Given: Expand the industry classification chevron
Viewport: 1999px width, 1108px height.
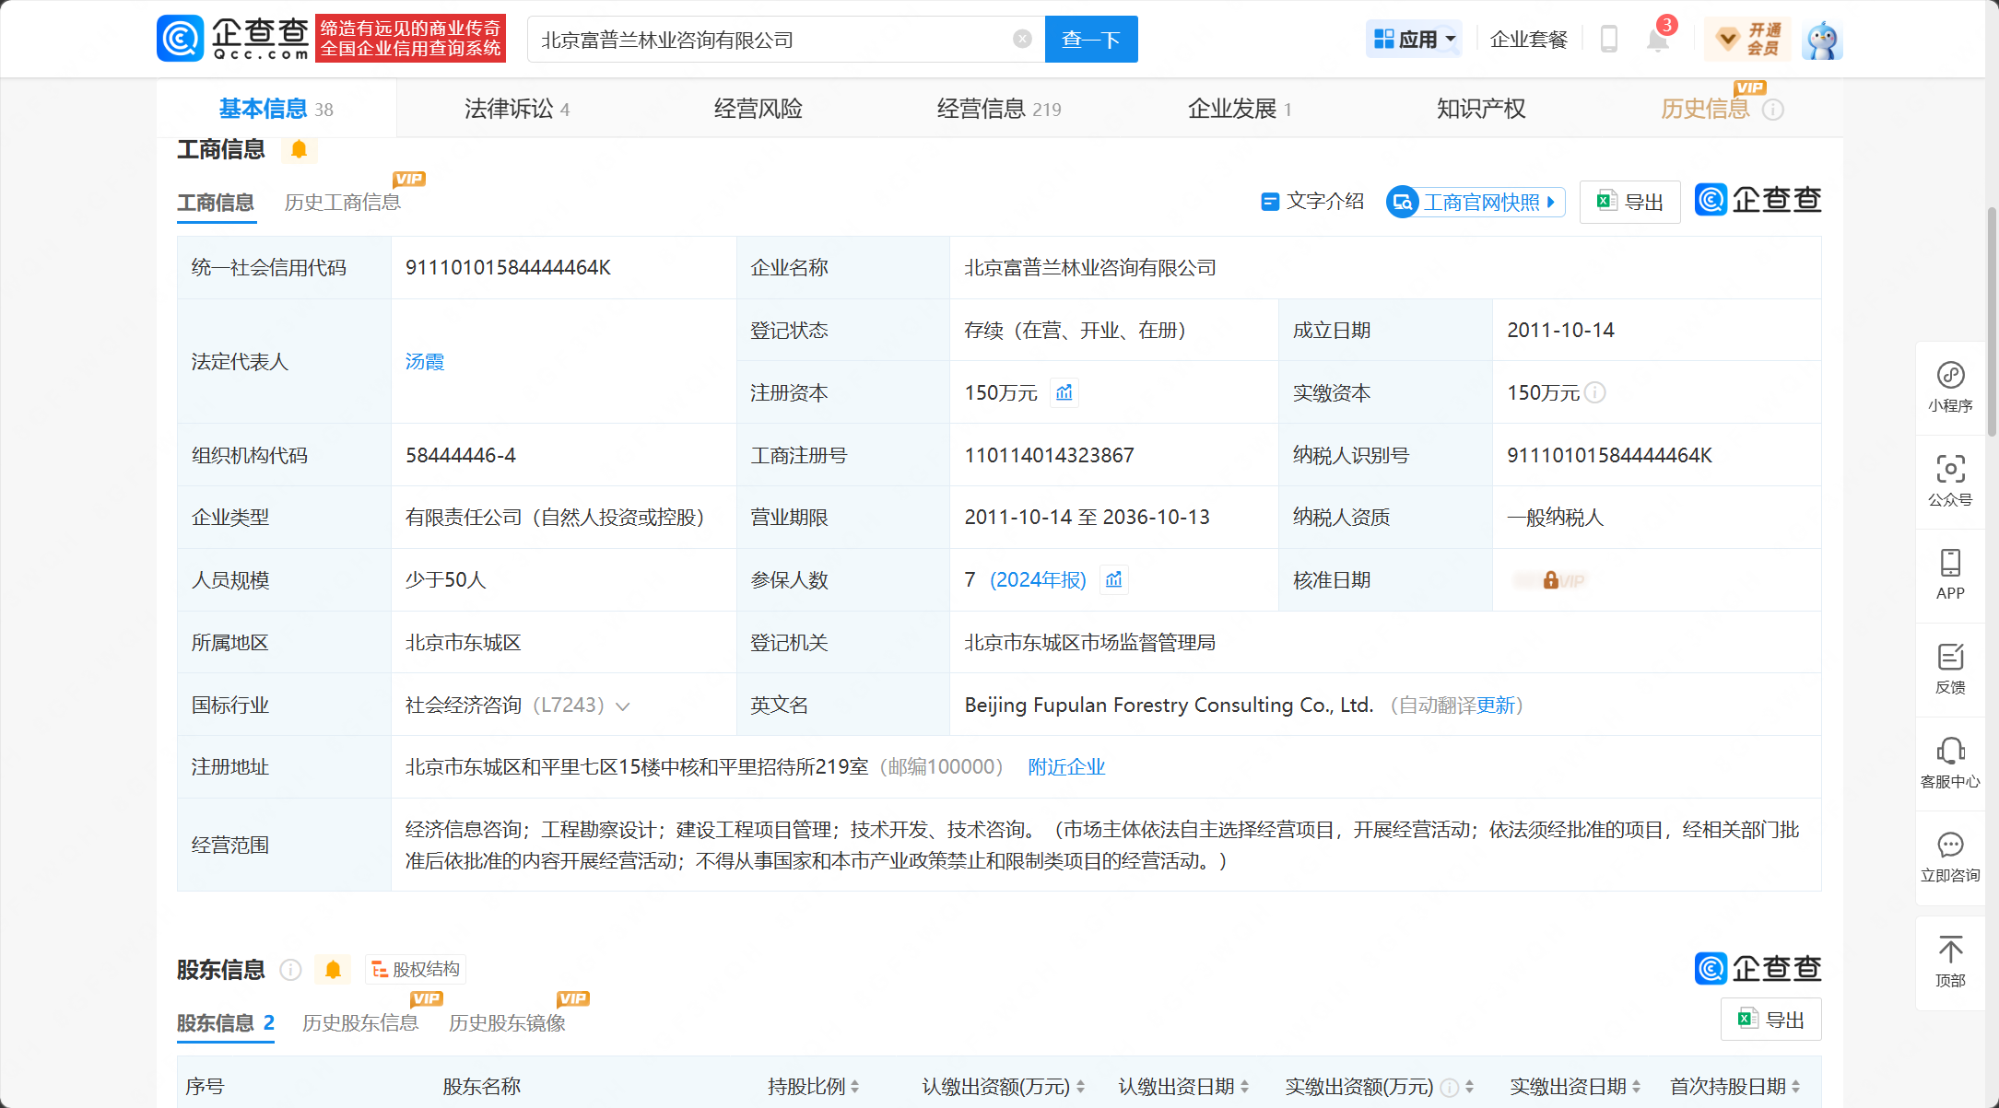Looking at the screenshot, I should tap(623, 706).
